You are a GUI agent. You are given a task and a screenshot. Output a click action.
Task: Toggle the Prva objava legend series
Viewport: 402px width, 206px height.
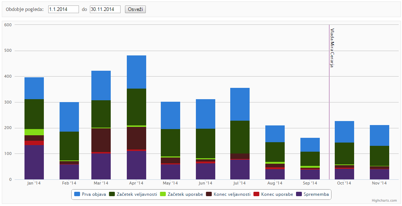[94, 194]
